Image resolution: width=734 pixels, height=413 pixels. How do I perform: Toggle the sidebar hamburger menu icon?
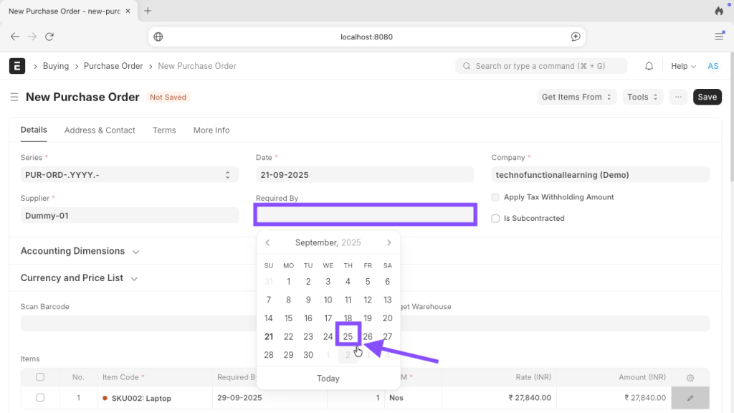[x=14, y=98]
